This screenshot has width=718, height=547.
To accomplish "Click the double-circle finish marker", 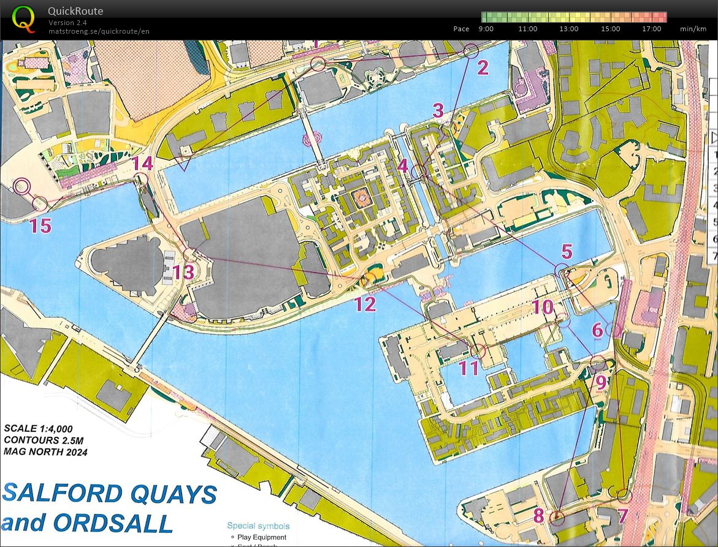I will coord(21,186).
